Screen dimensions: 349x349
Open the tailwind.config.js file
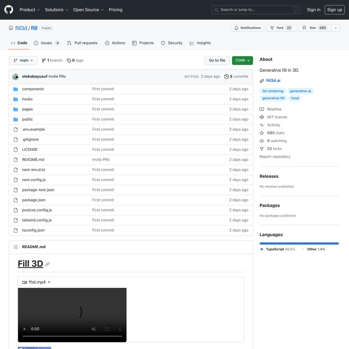click(37, 220)
